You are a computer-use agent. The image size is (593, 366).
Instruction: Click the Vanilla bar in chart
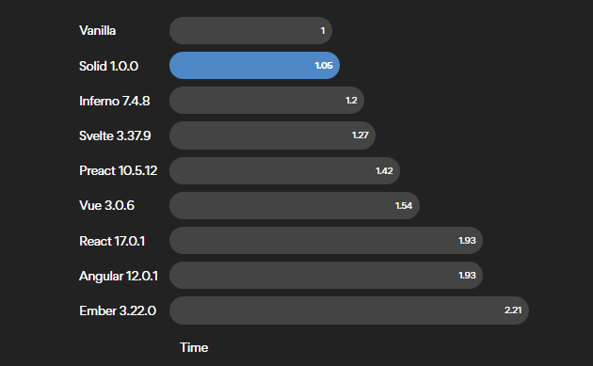click(250, 31)
